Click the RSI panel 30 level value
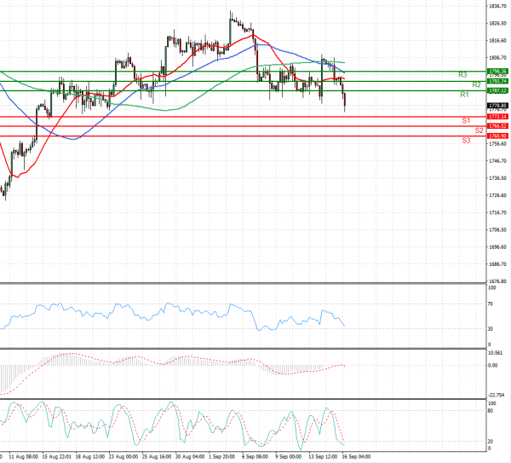511x463 pixels. click(x=491, y=329)
